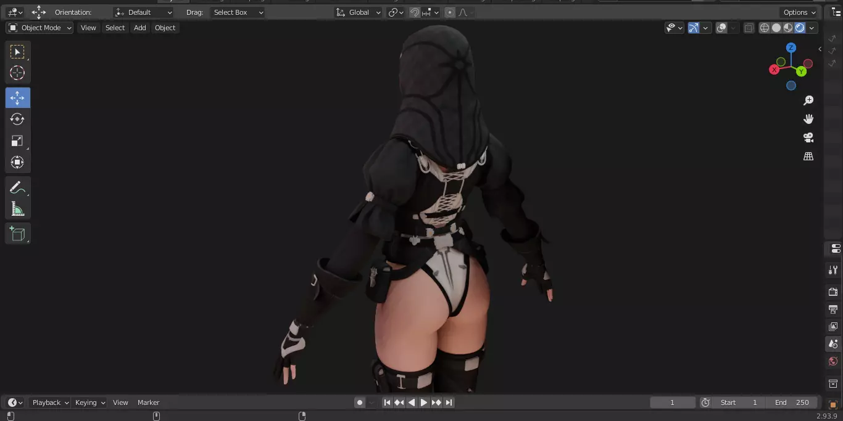Open selectability and visibility dropdown

tap(675, 28)
